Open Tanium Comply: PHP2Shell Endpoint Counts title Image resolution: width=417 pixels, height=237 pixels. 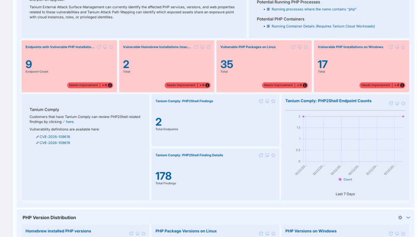pos(328,101)
